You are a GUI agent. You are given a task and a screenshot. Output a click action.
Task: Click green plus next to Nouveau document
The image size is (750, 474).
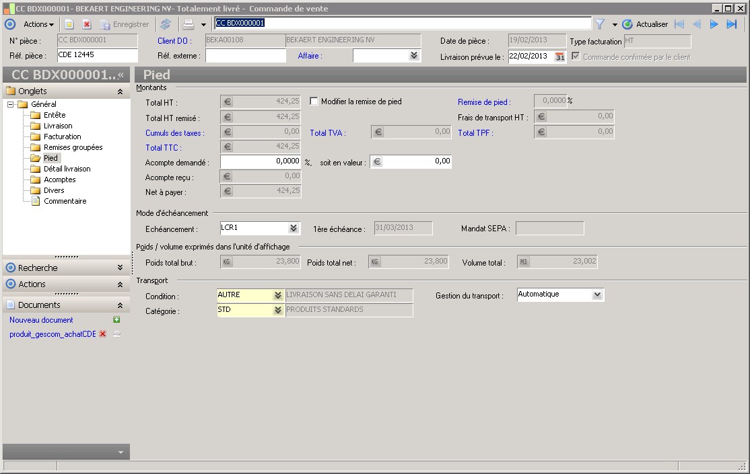[x=116, y=320]
